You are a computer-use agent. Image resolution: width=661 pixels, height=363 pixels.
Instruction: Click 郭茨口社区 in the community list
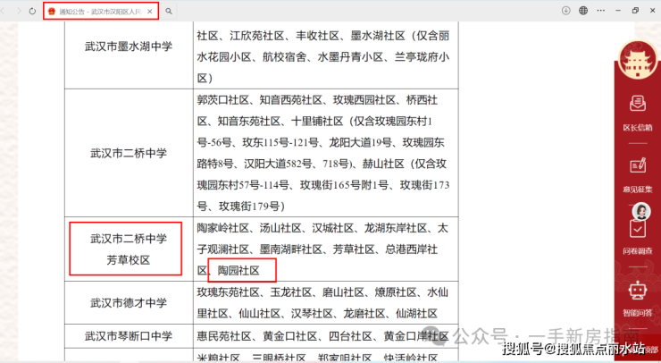223,100
